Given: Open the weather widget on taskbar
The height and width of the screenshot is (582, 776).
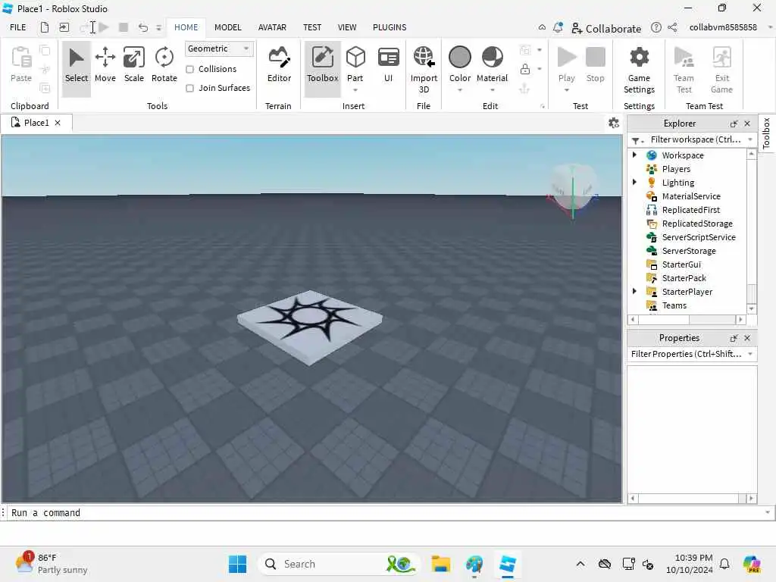Looking at the screenshot, I should 51,564.
